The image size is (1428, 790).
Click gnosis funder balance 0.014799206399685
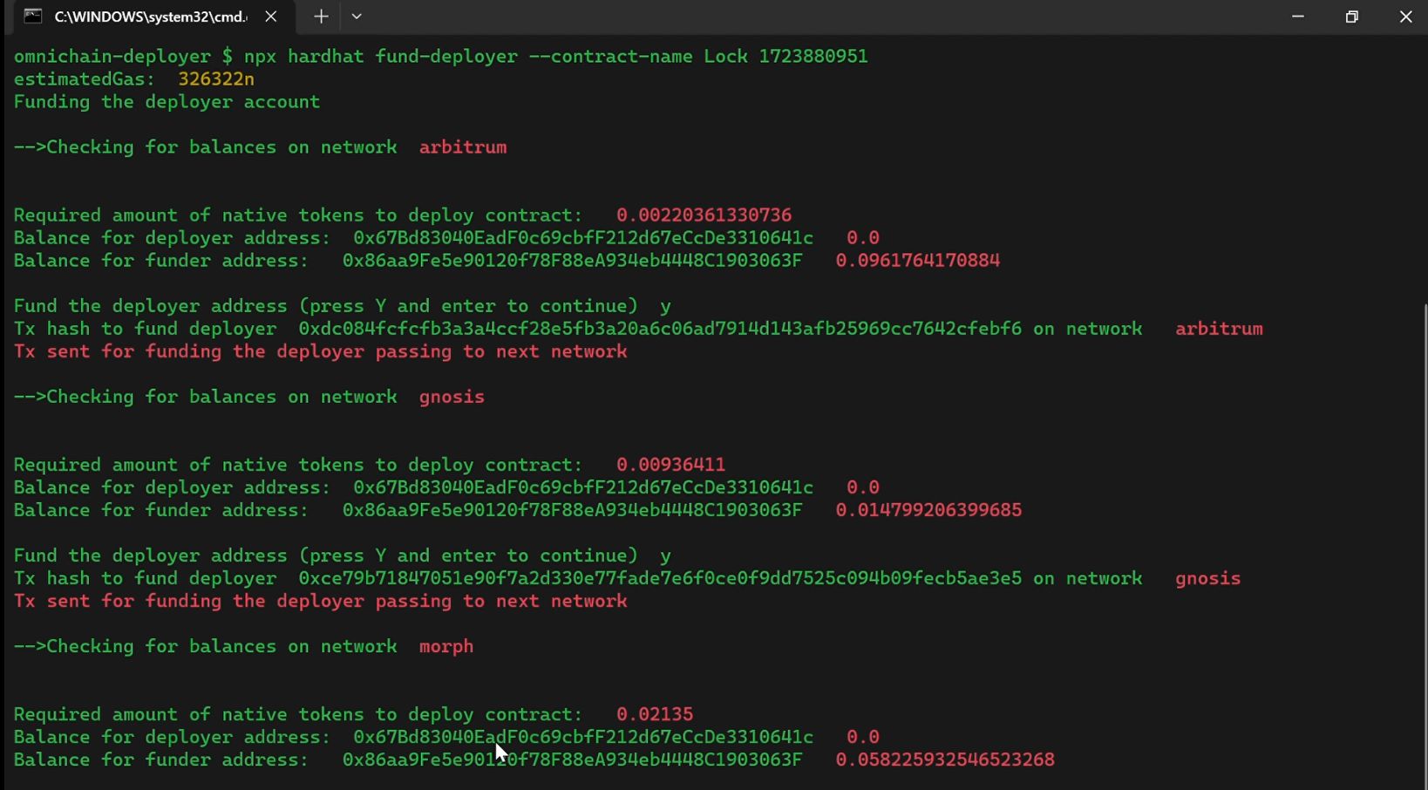coord(928,510)
